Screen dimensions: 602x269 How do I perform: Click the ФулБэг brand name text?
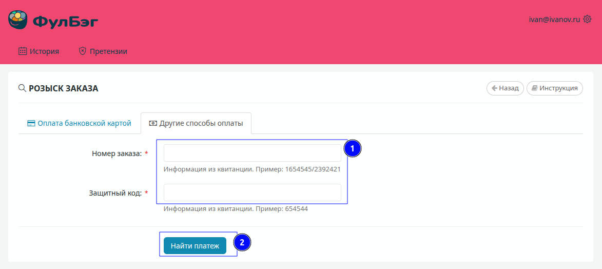click(66, 21)
